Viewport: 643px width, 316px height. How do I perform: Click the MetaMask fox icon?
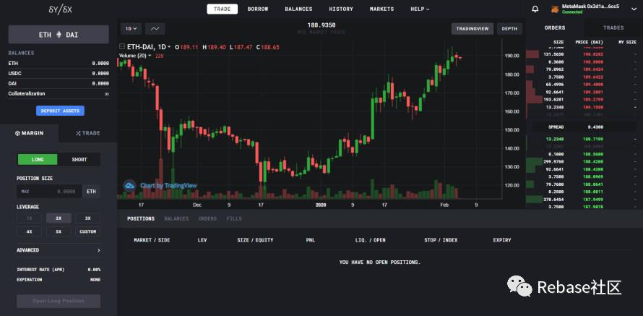[x=554, y=9]
